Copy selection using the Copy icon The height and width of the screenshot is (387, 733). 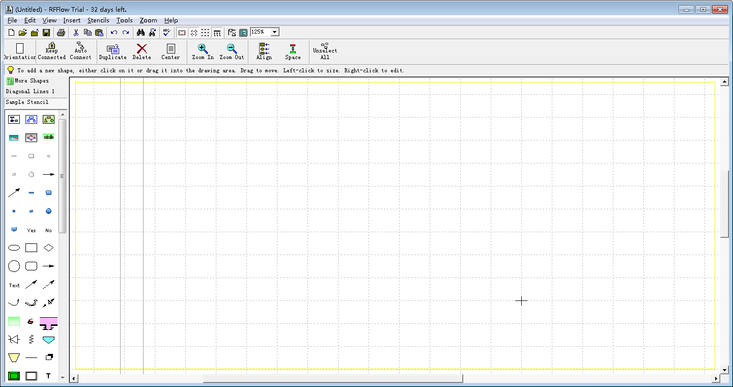(88, 33)
